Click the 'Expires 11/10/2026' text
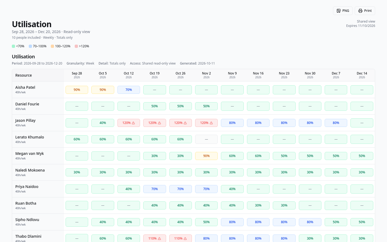The width and height of the screenshot is (387, 242). [x=361, y=26]
